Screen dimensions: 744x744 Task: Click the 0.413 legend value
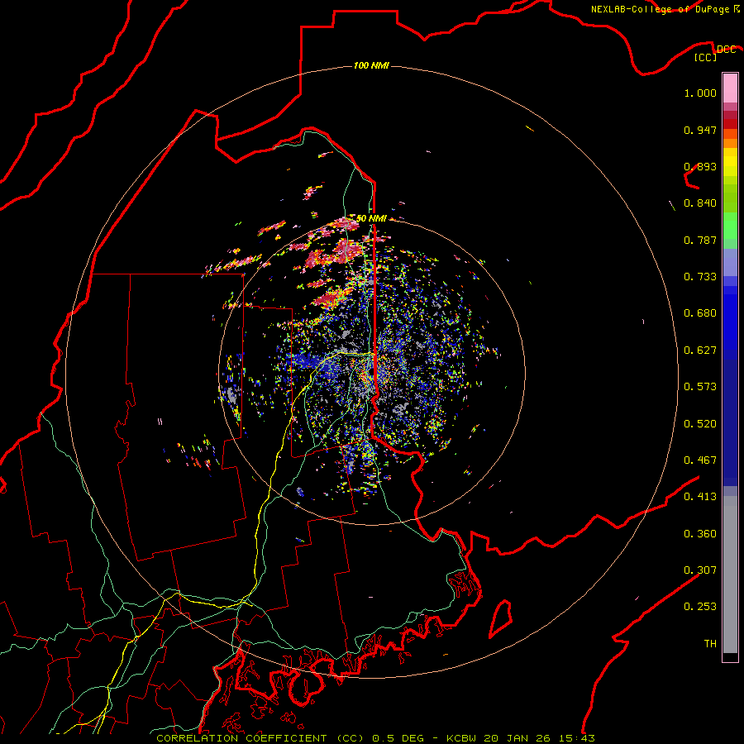[x=700, y=497]
